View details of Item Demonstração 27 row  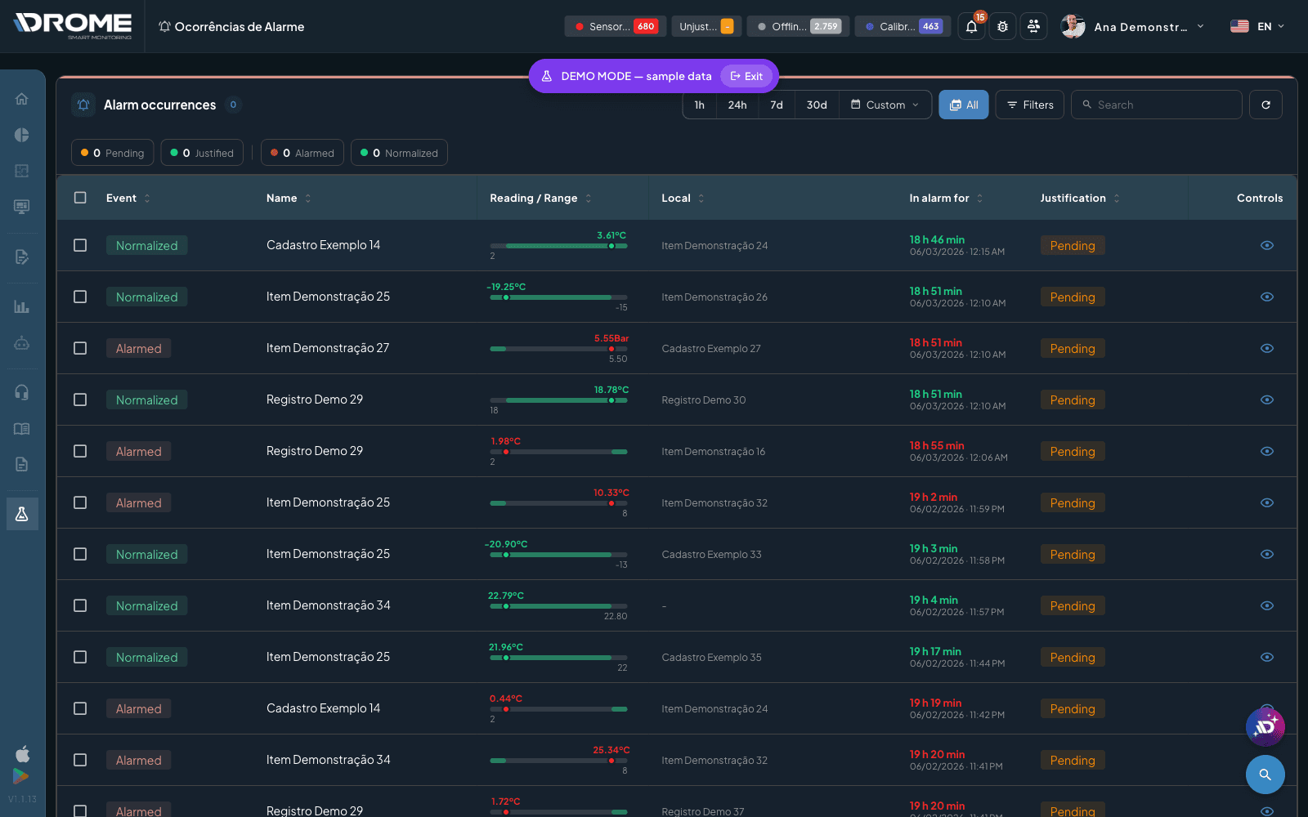(x=1267, y=348)
